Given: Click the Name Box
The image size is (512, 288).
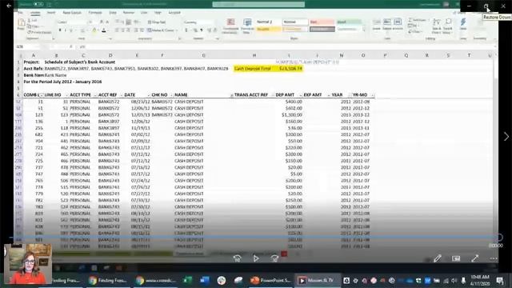Looking at the screenshot, I should [28, 46].
